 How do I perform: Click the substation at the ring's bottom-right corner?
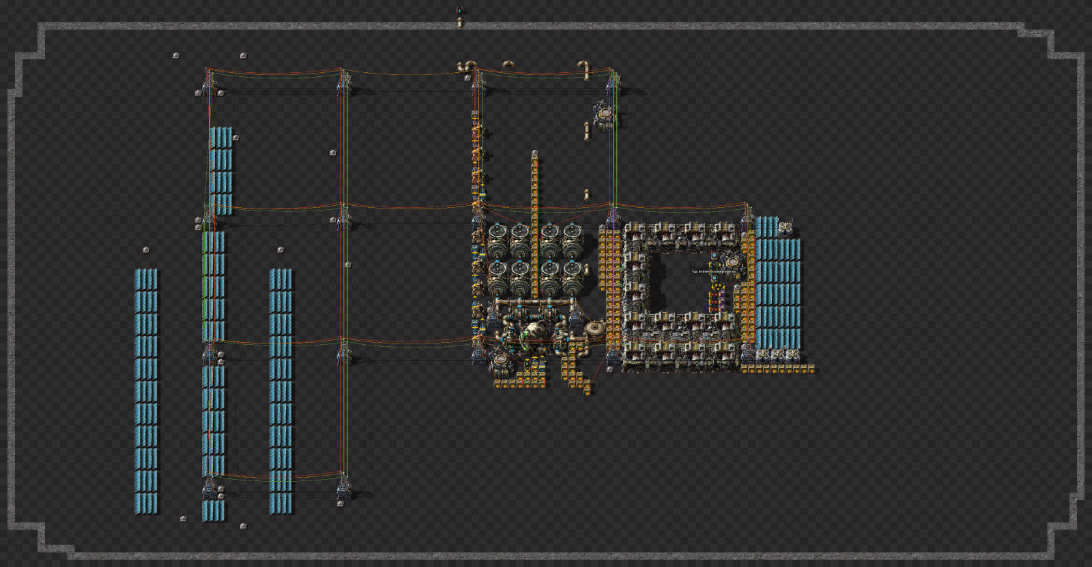pyautogui.click(x=747, y=353)
